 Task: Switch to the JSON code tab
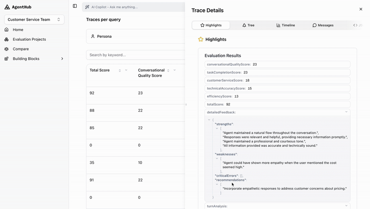[358, 25]
